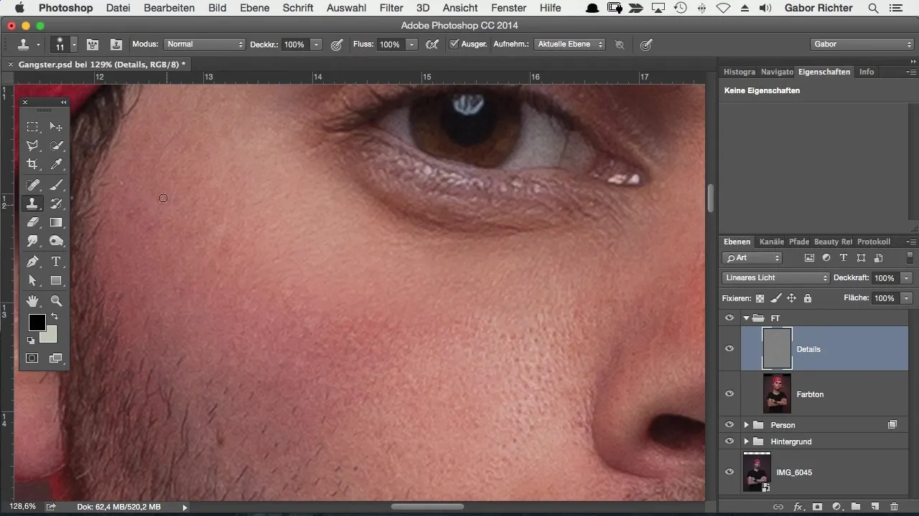
Task: Select the Crop tool
Action: click(32, 164)
